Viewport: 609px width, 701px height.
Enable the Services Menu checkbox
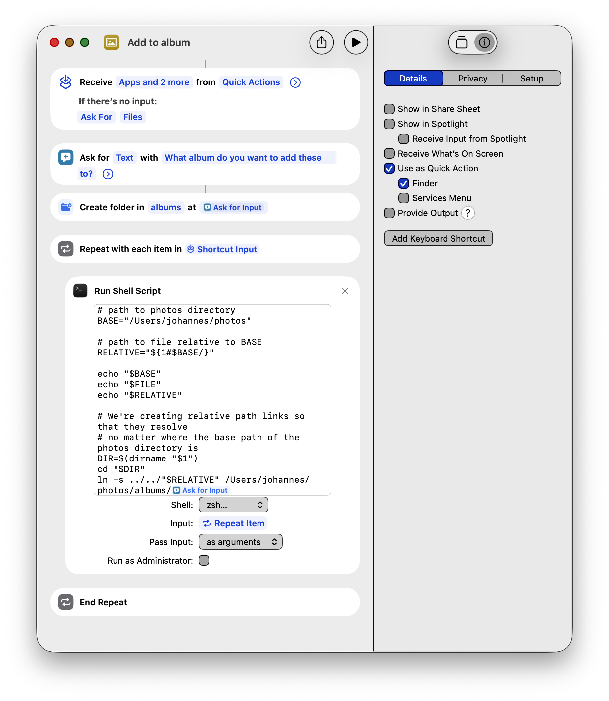click(x=403, y=198)
